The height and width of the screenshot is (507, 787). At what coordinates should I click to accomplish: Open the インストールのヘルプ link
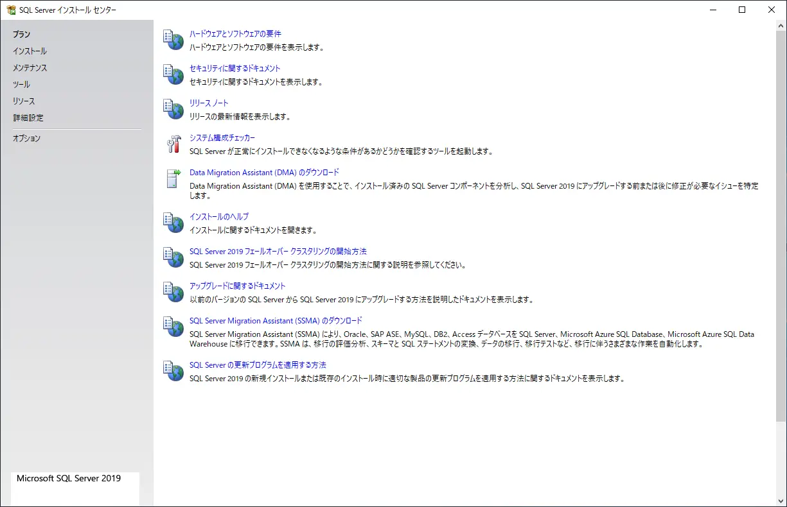219,216
